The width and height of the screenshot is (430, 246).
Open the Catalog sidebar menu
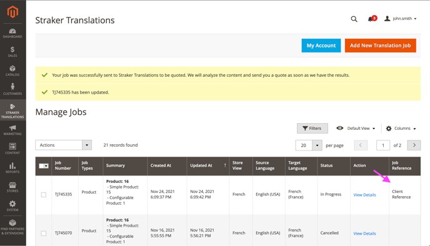pos(12,71)
